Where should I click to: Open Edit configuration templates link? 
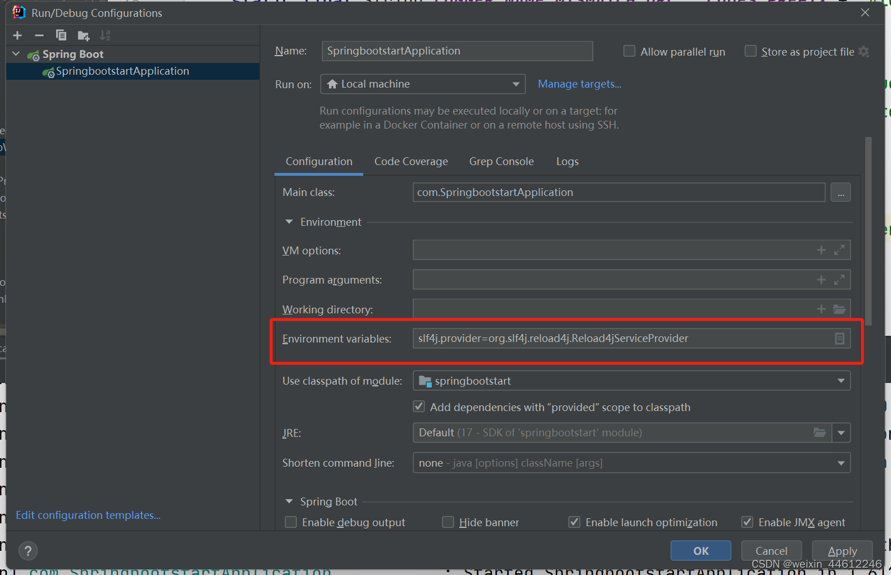pyautogui.click(x=88, y=515)
